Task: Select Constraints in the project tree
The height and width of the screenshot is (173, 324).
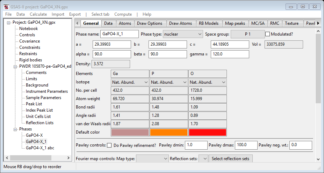Action: point(30,47)
